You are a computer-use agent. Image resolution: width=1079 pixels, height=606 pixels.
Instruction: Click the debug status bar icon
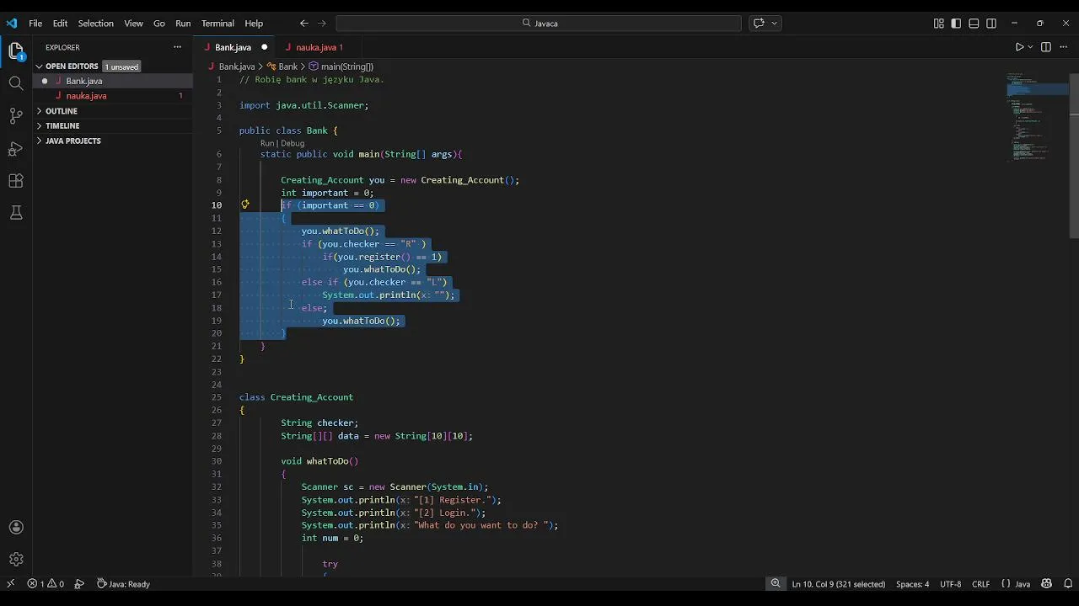pos(79,584)
